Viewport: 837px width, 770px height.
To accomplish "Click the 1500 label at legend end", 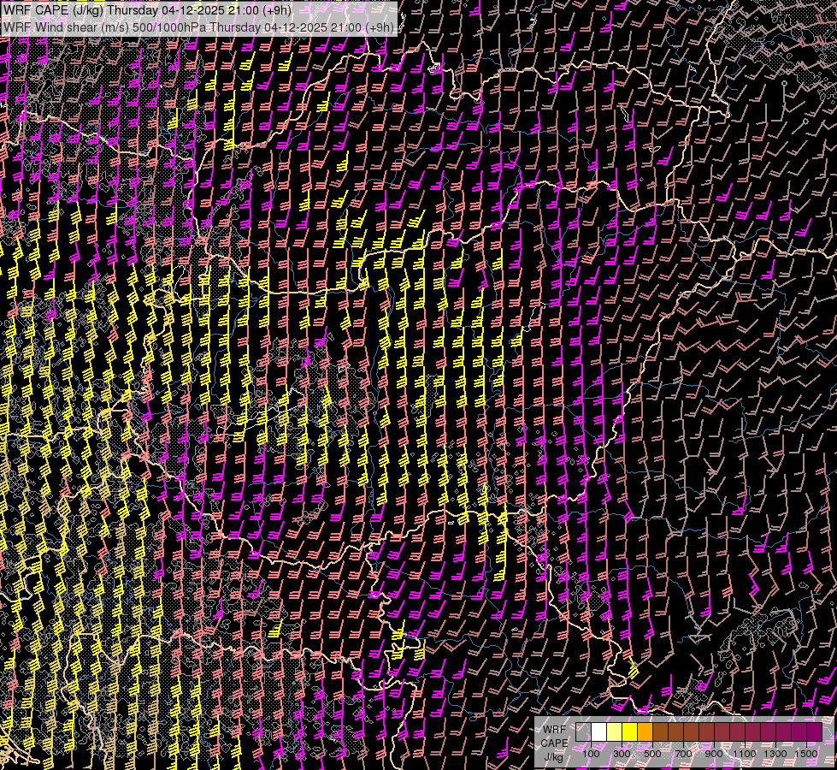I will 805,754.
